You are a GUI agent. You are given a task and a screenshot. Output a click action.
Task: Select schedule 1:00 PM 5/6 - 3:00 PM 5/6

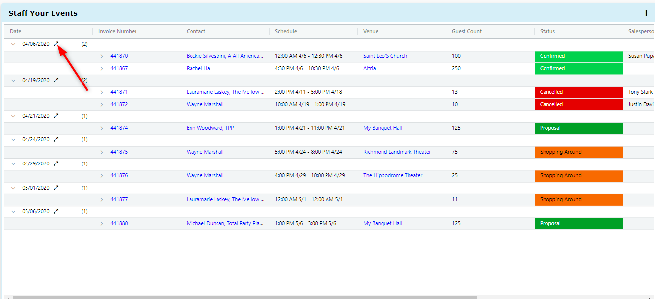(x=305, y=223)
